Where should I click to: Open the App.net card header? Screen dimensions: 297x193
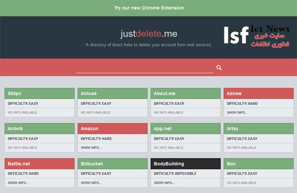click(186, 128)
